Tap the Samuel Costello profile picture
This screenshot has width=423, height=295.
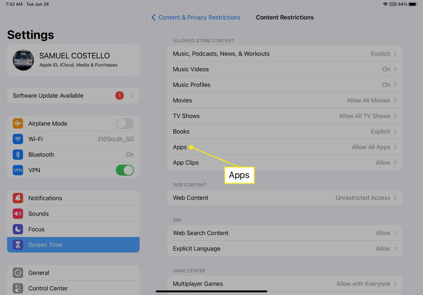[23, 60]
